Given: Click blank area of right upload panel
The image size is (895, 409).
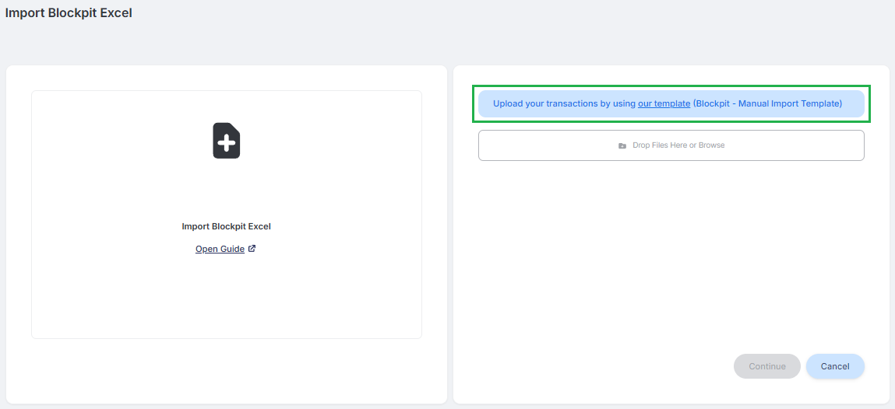Looking at the screenshot, I should [671, 257].
